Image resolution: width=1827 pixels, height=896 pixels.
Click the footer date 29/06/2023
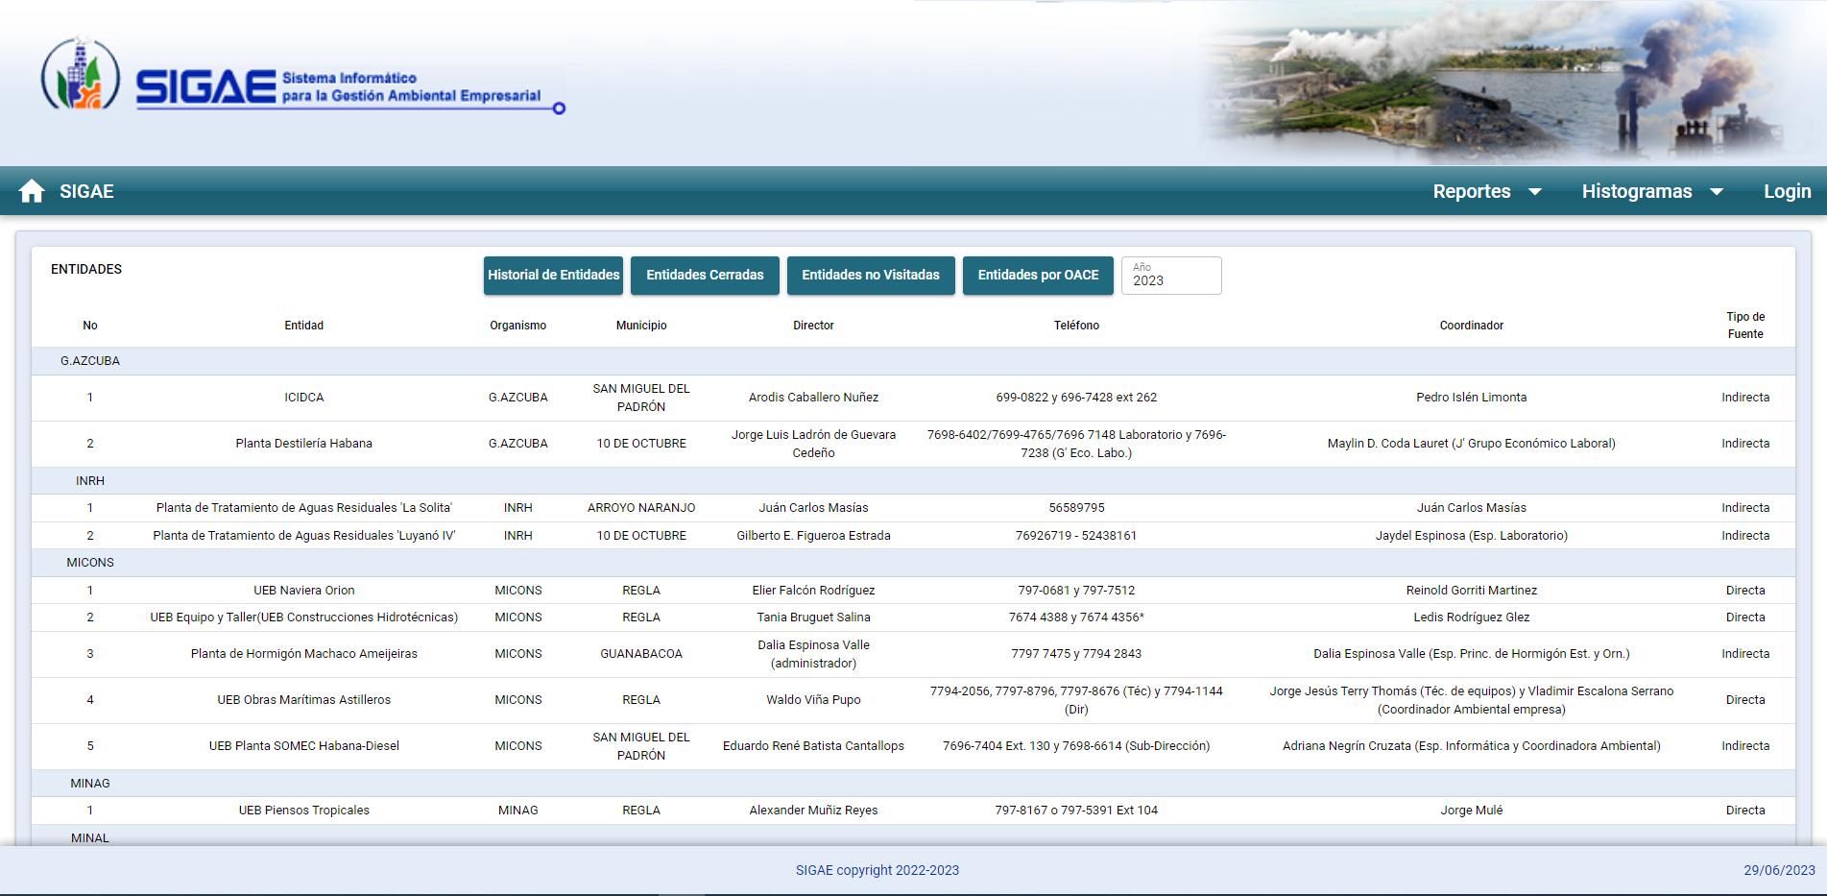coord(1779,870)
